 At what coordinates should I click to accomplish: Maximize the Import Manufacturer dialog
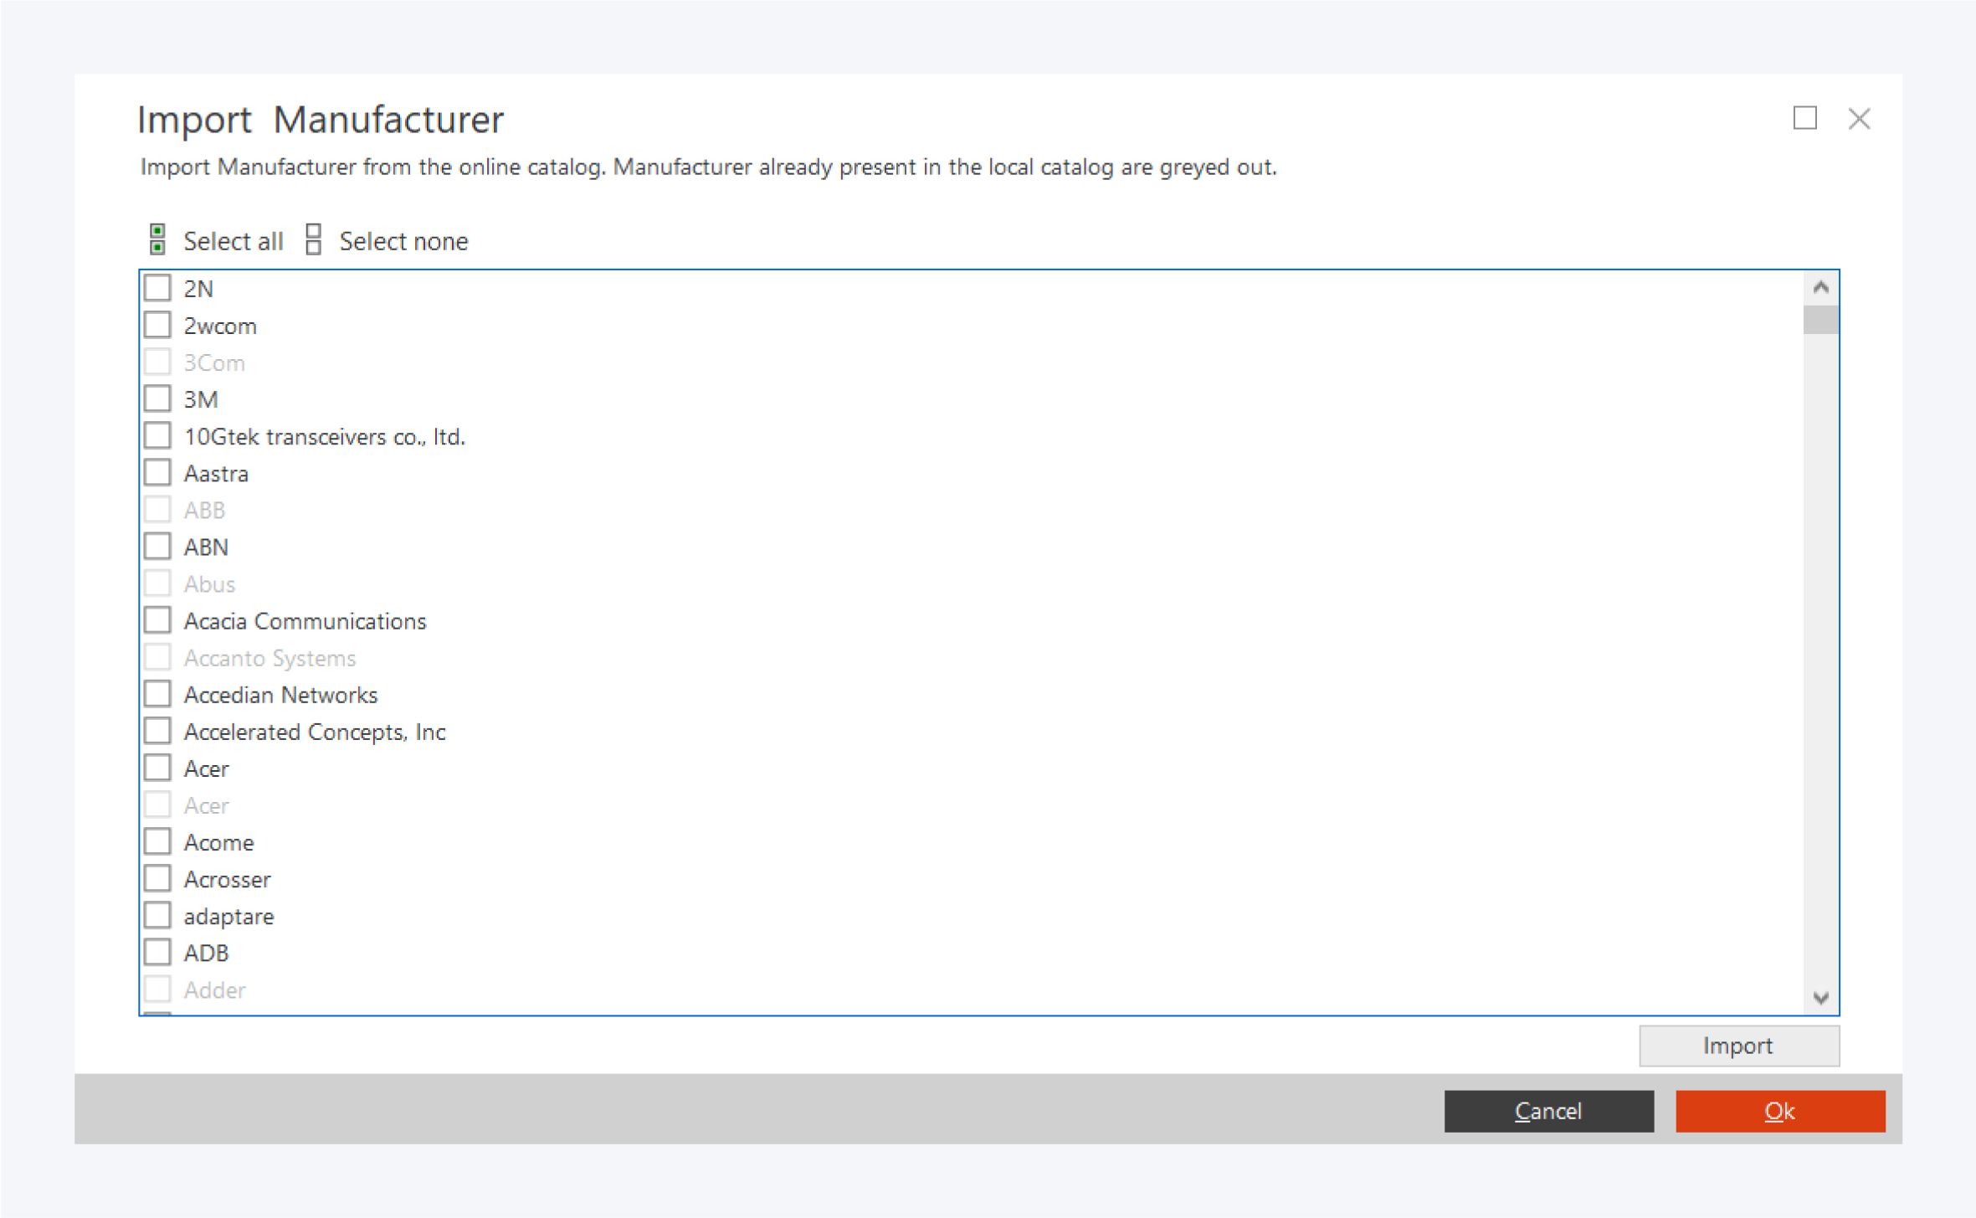tap(1805, 118)
